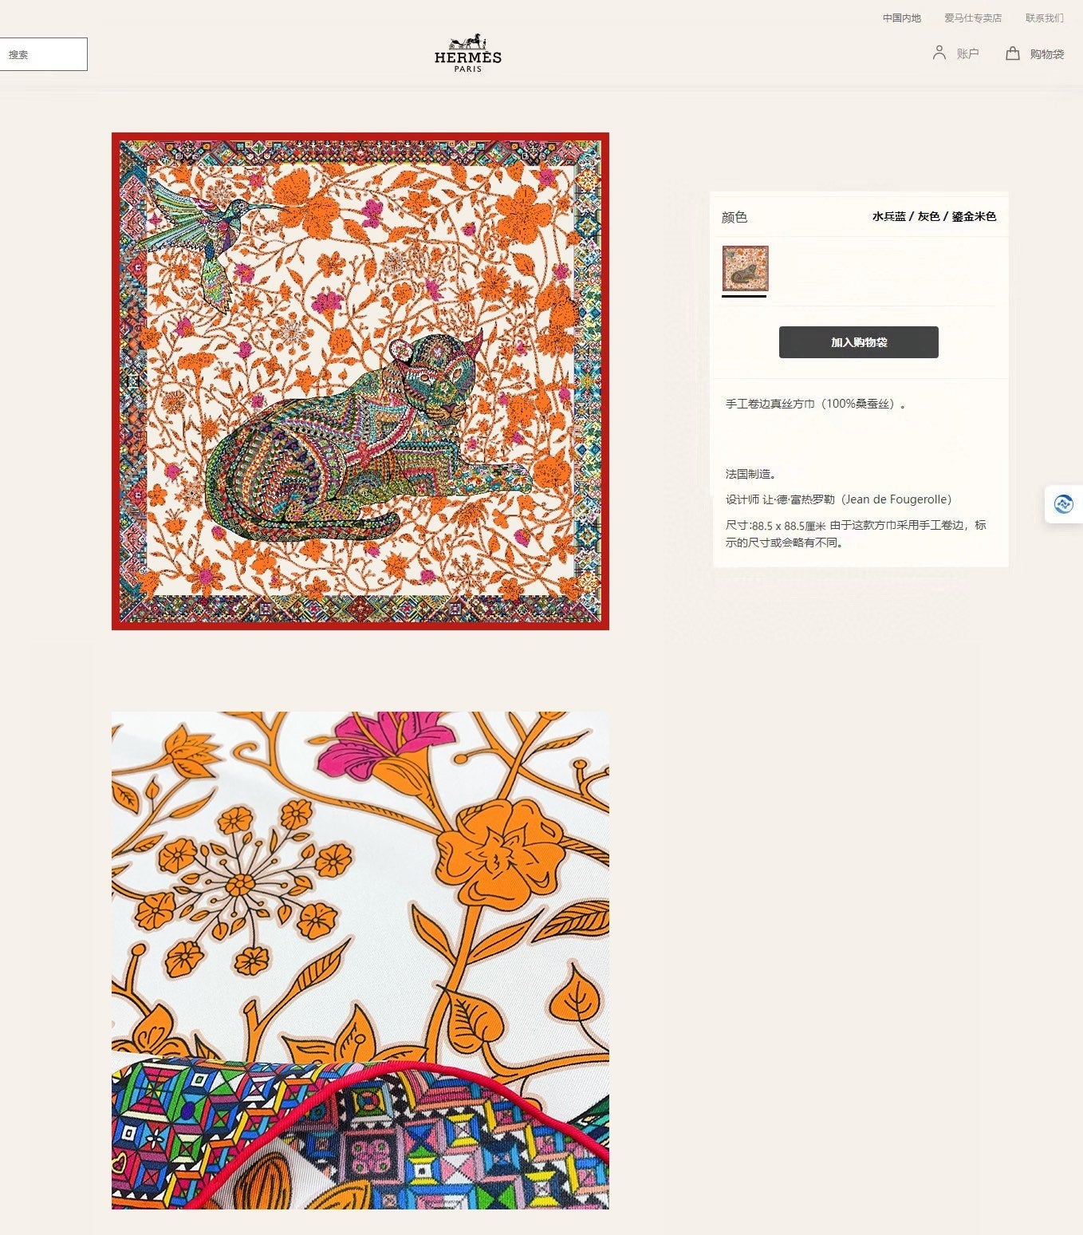Open the main scarf product image
The image size is (1083, 1235).
point(360,381)
